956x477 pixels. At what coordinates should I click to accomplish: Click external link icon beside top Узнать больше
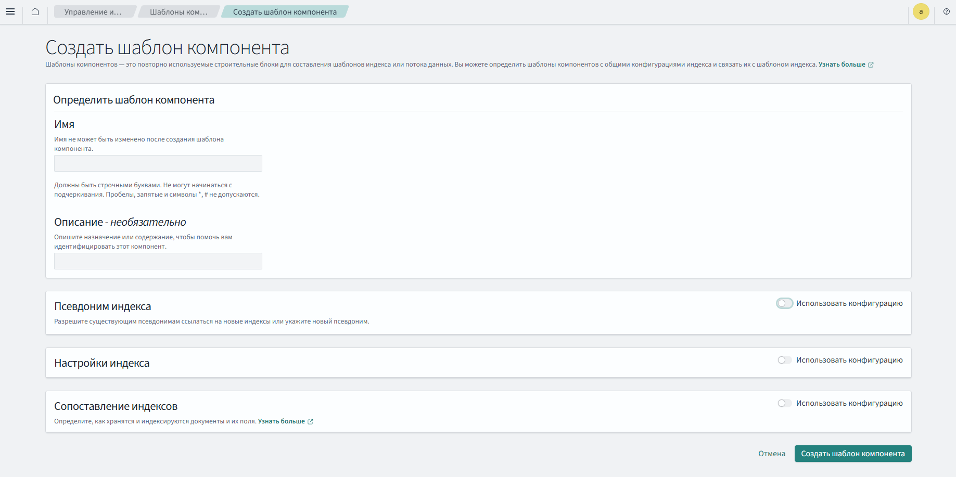(x=871, y=65)
